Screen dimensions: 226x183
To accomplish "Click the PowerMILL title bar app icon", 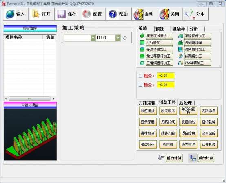I will tap(4, 4).
